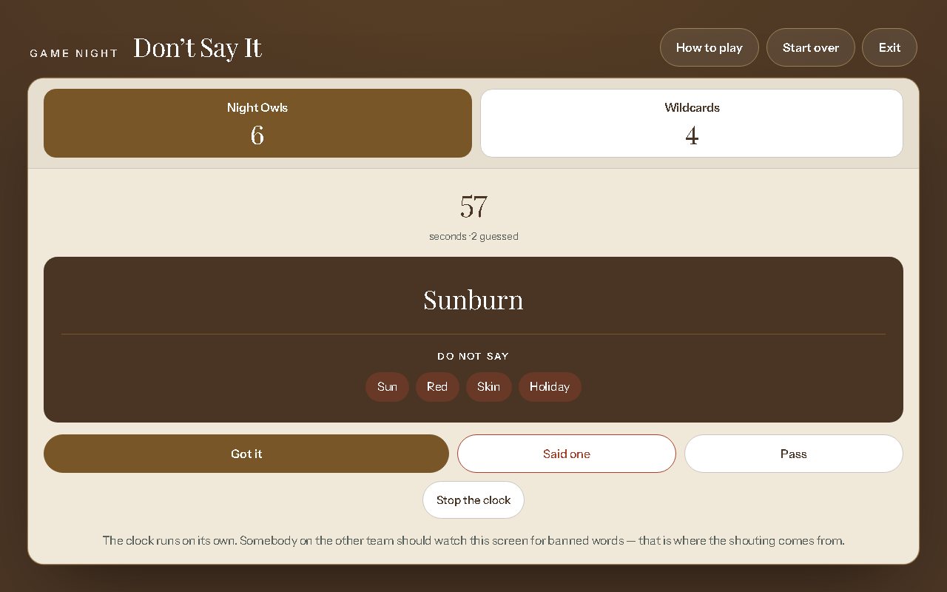Screen dimensions: 947x592
Task: Click the GAME NIGHT label
Action: (74, 53)
